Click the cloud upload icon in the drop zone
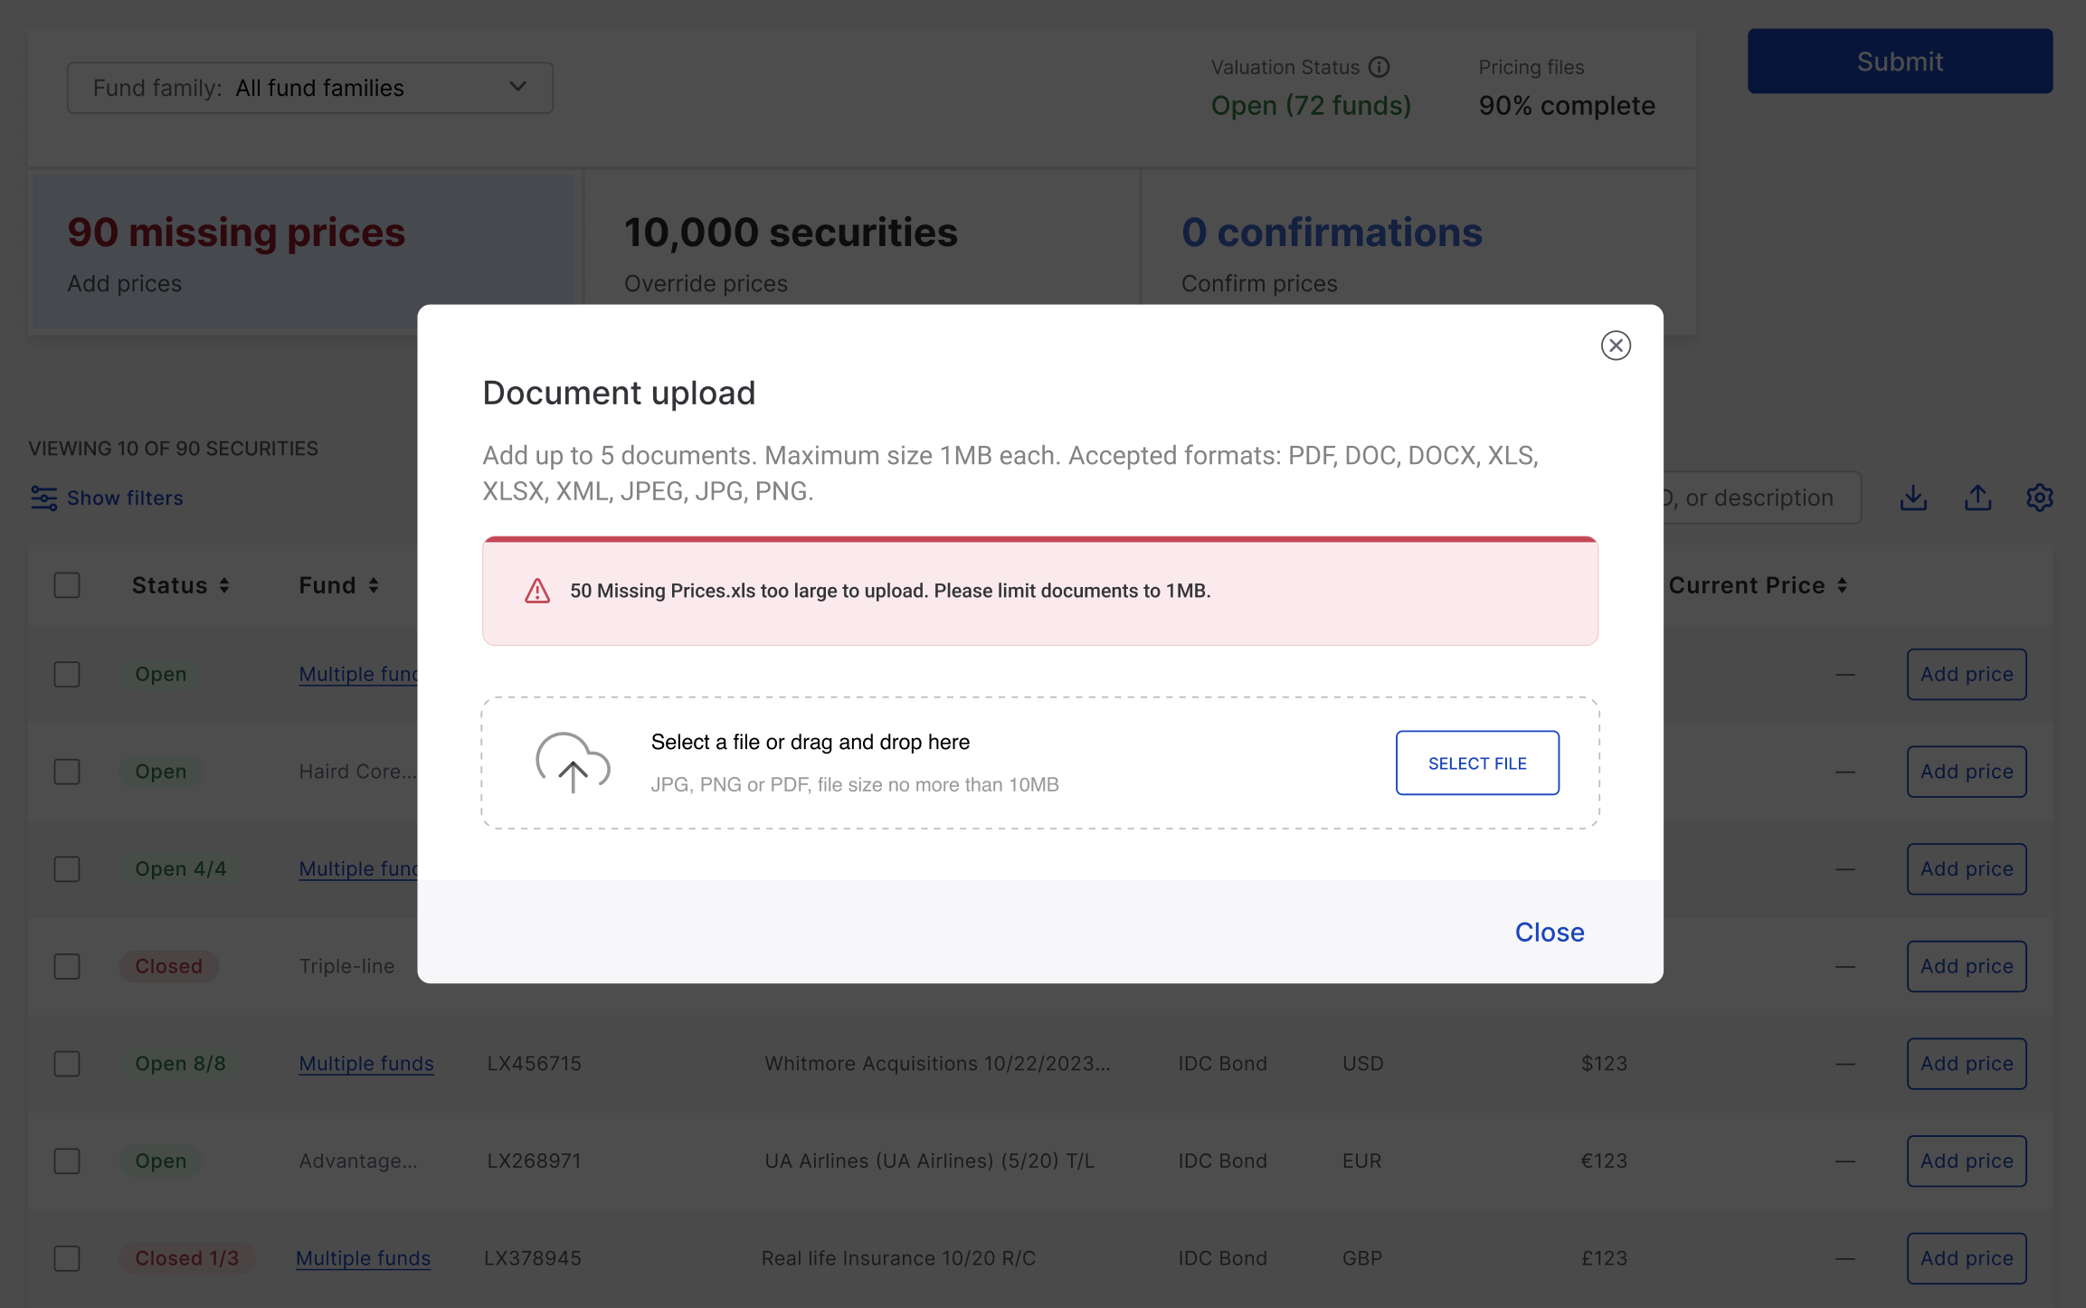 (573, 763)
